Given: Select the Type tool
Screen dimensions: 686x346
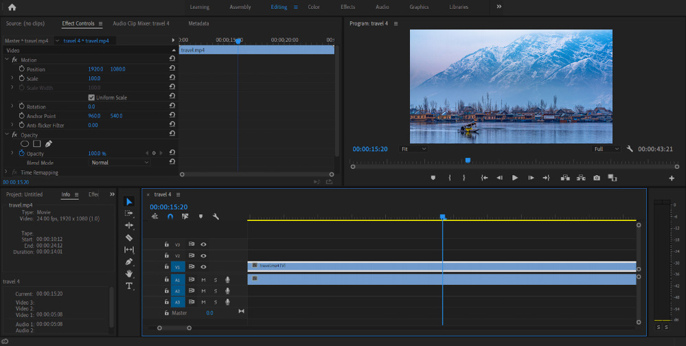Looking at the screenshot, I should point(129,286).
